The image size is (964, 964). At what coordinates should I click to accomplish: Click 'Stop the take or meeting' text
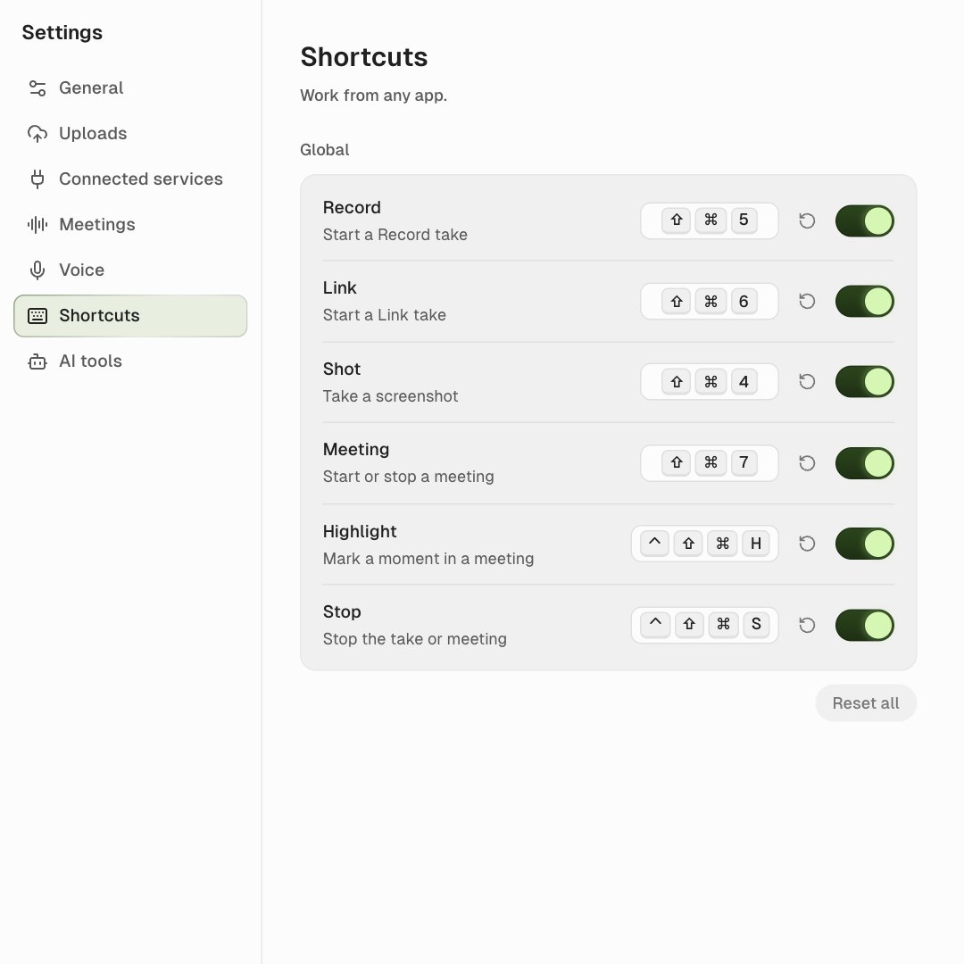coord(415,639)
